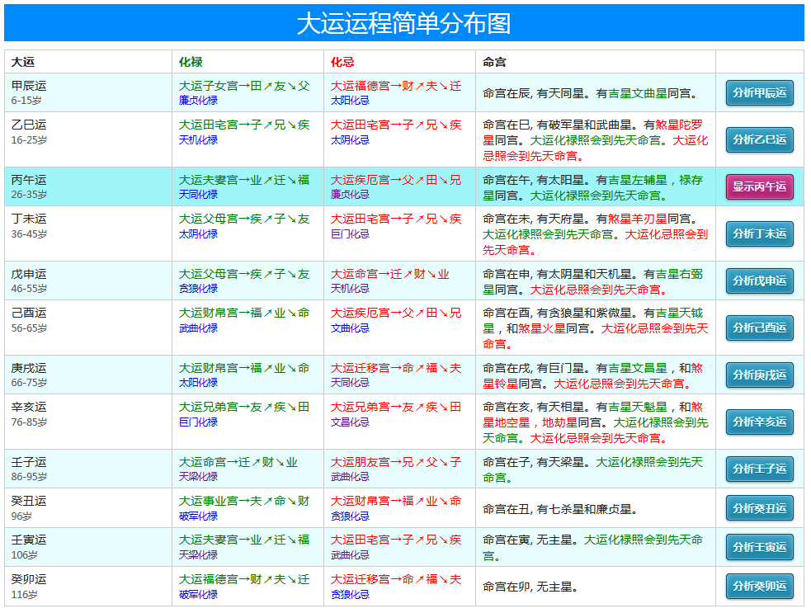Click the 命宫在丑 七杀星 description
Viewport: 811px width, 613px height.
coord(559,510)
